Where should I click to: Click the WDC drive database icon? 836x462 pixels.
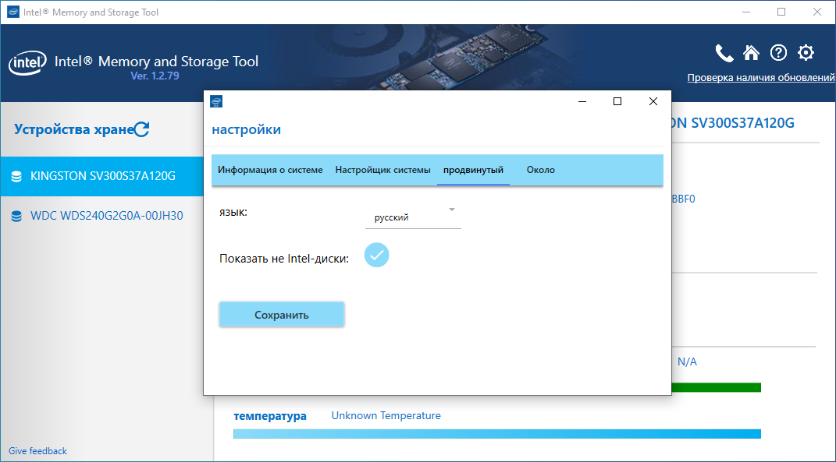tap(16, 216)
